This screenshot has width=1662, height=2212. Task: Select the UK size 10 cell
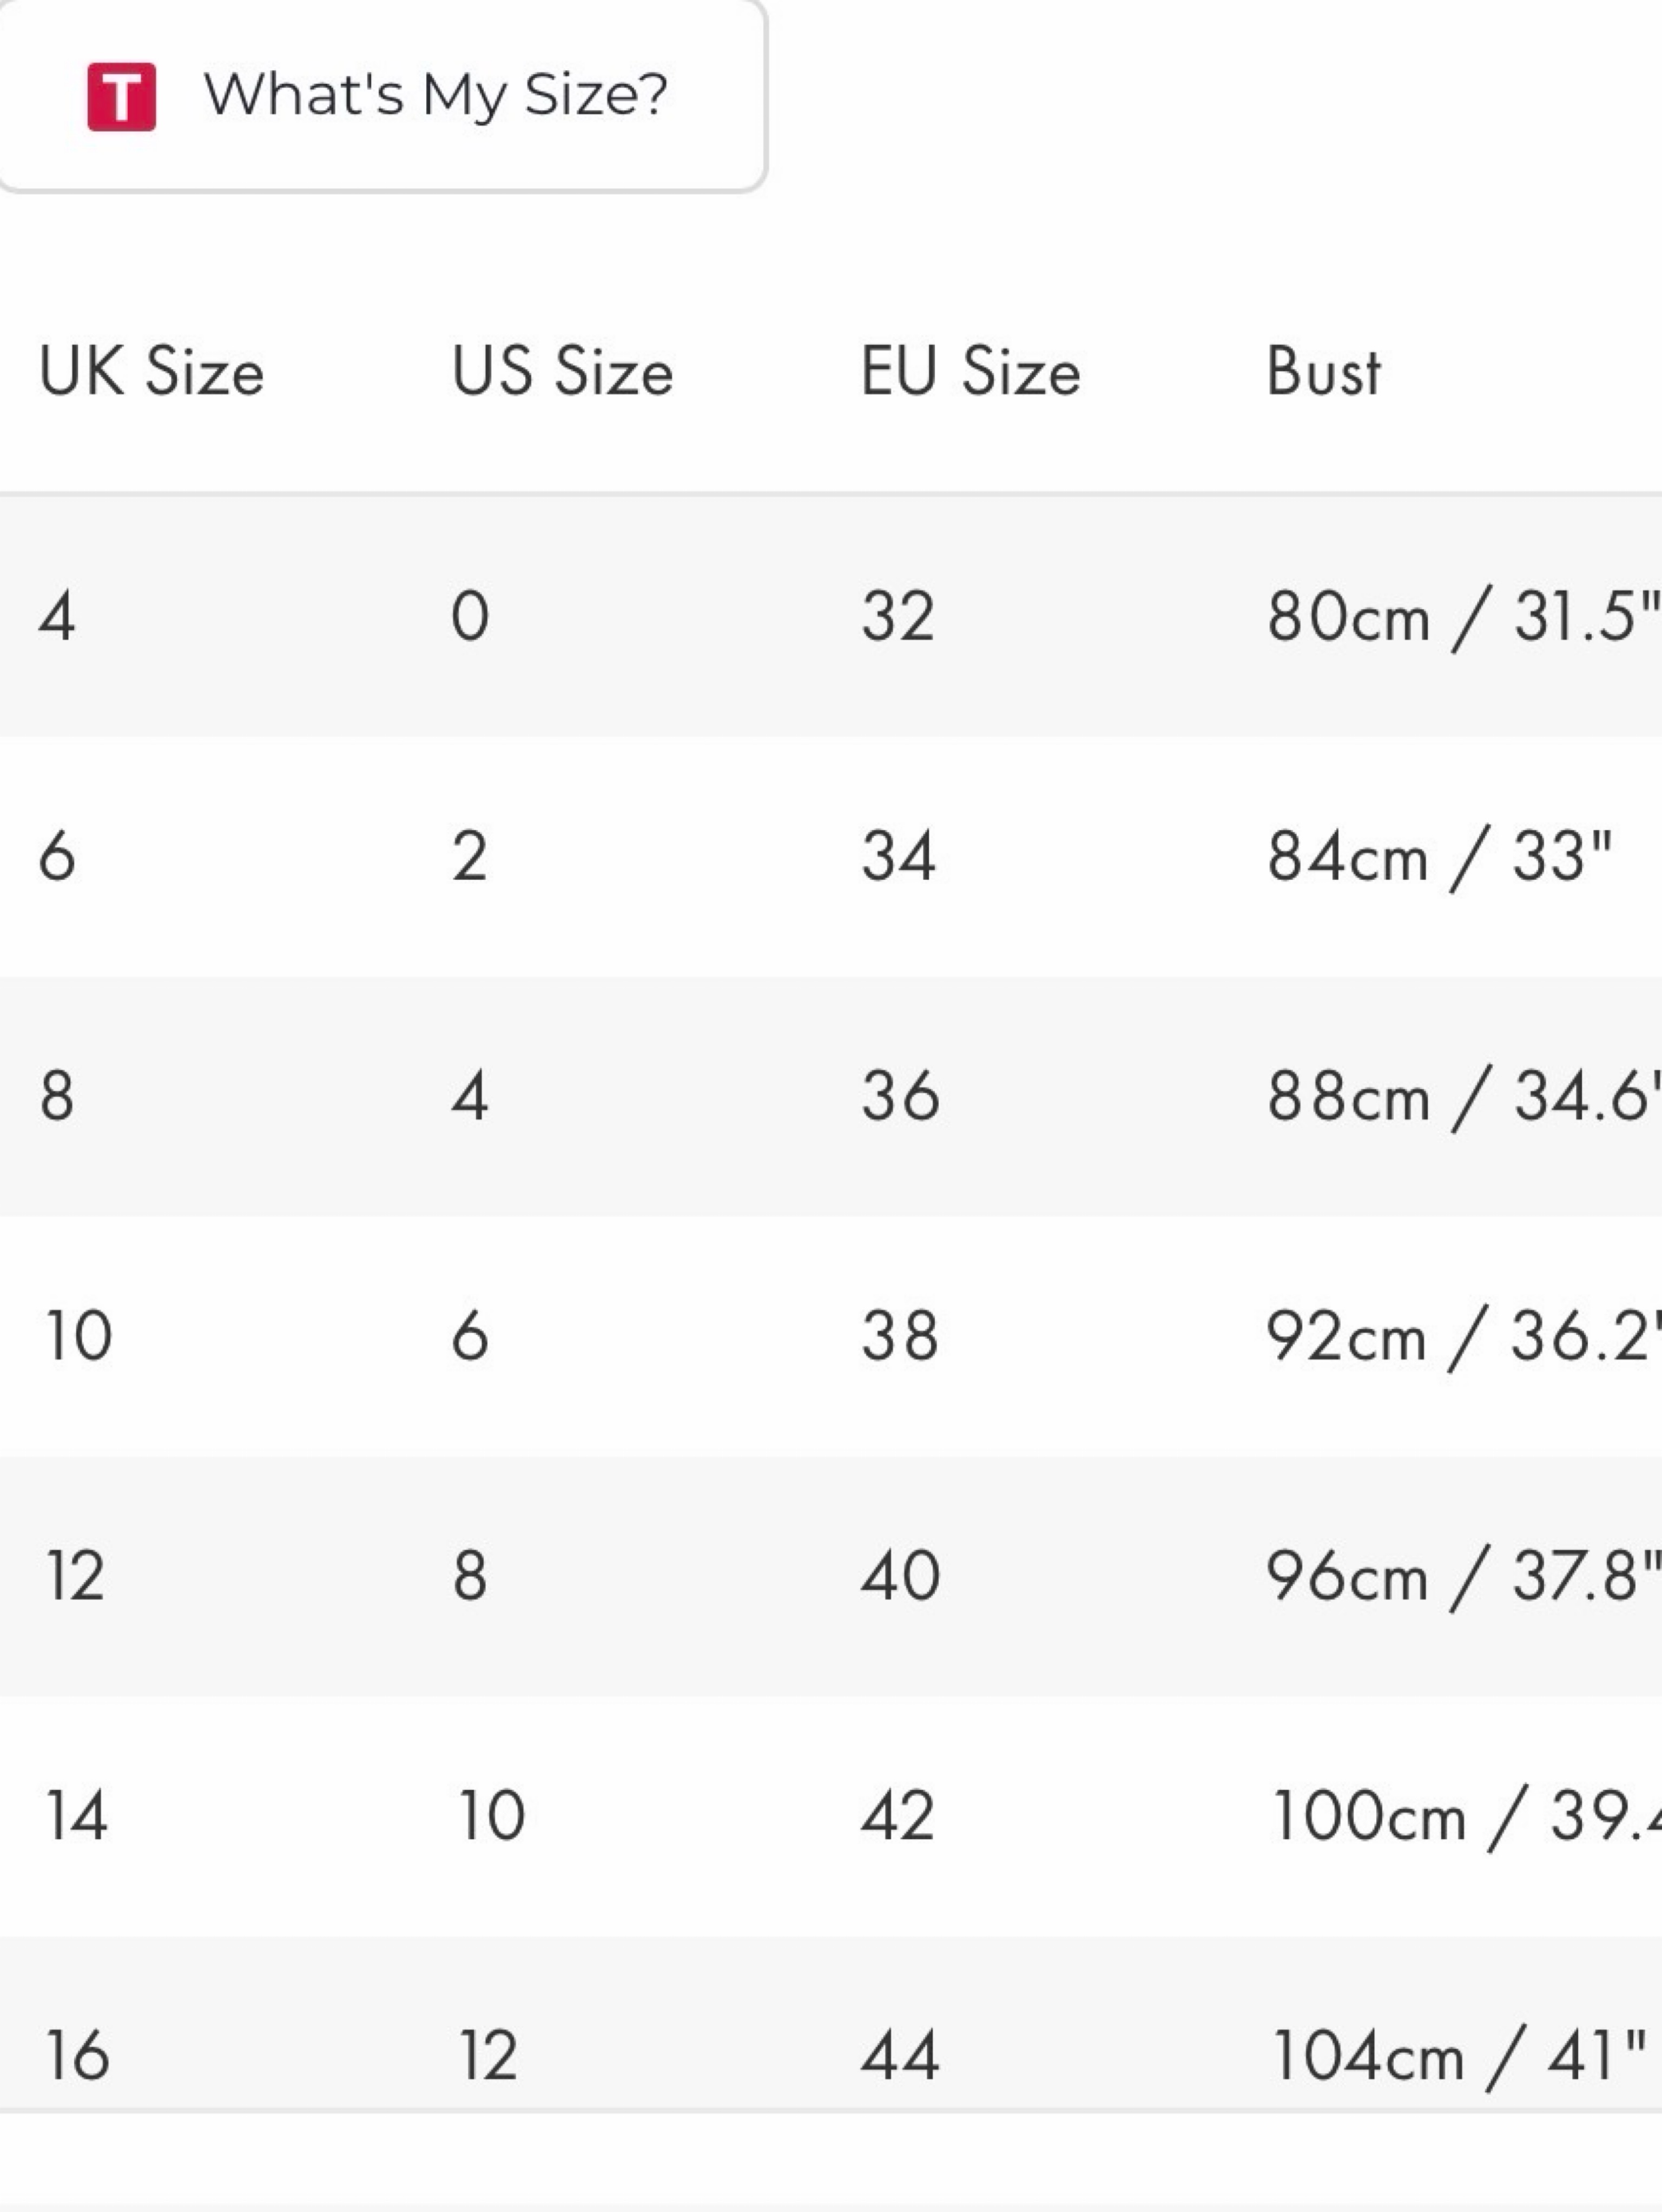click(x=78, y=1336)
